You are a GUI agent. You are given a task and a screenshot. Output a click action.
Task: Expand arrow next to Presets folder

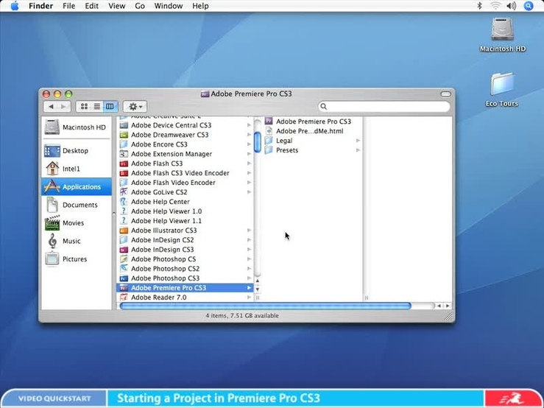358,150
